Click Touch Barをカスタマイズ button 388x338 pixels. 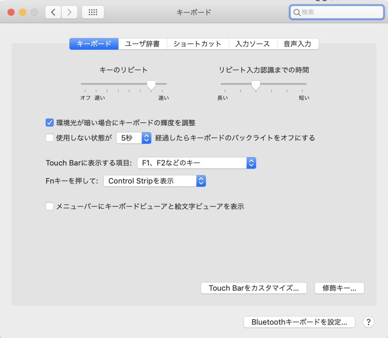tap(254, 288)
